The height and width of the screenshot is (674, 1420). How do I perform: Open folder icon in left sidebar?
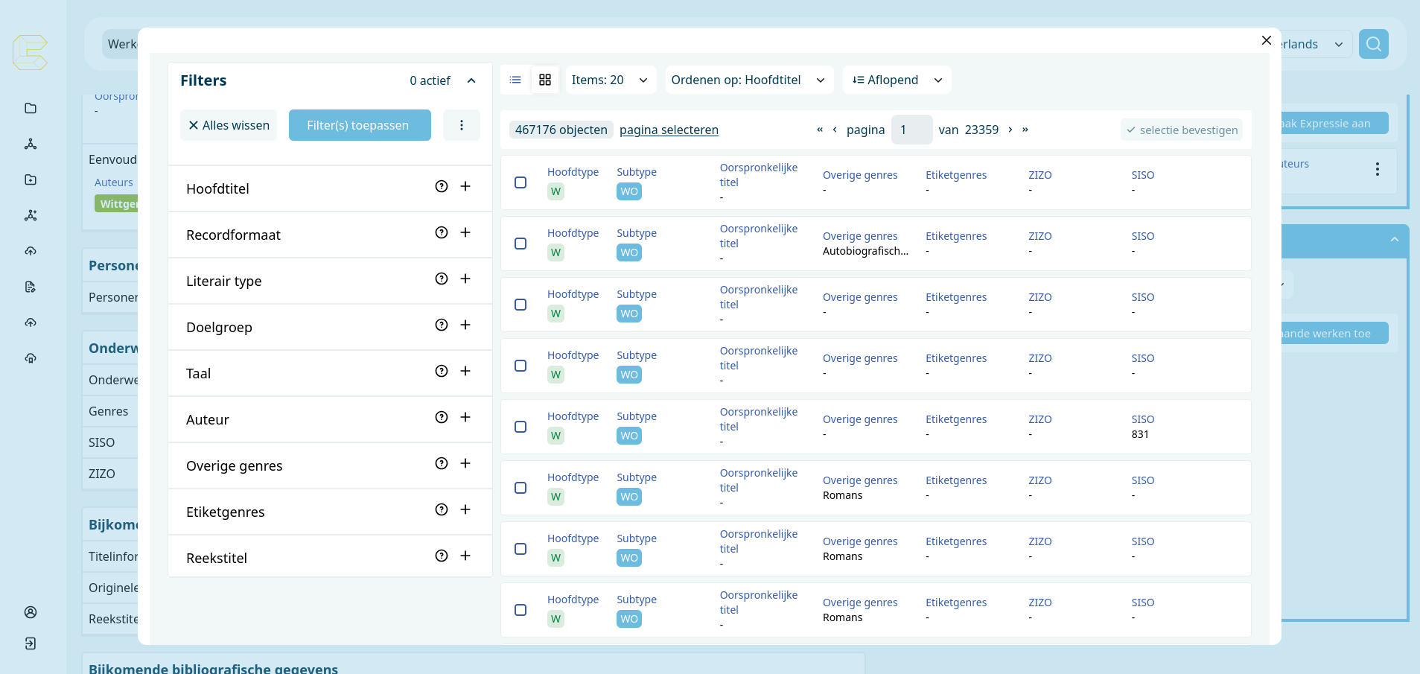[x=31, y=108]
